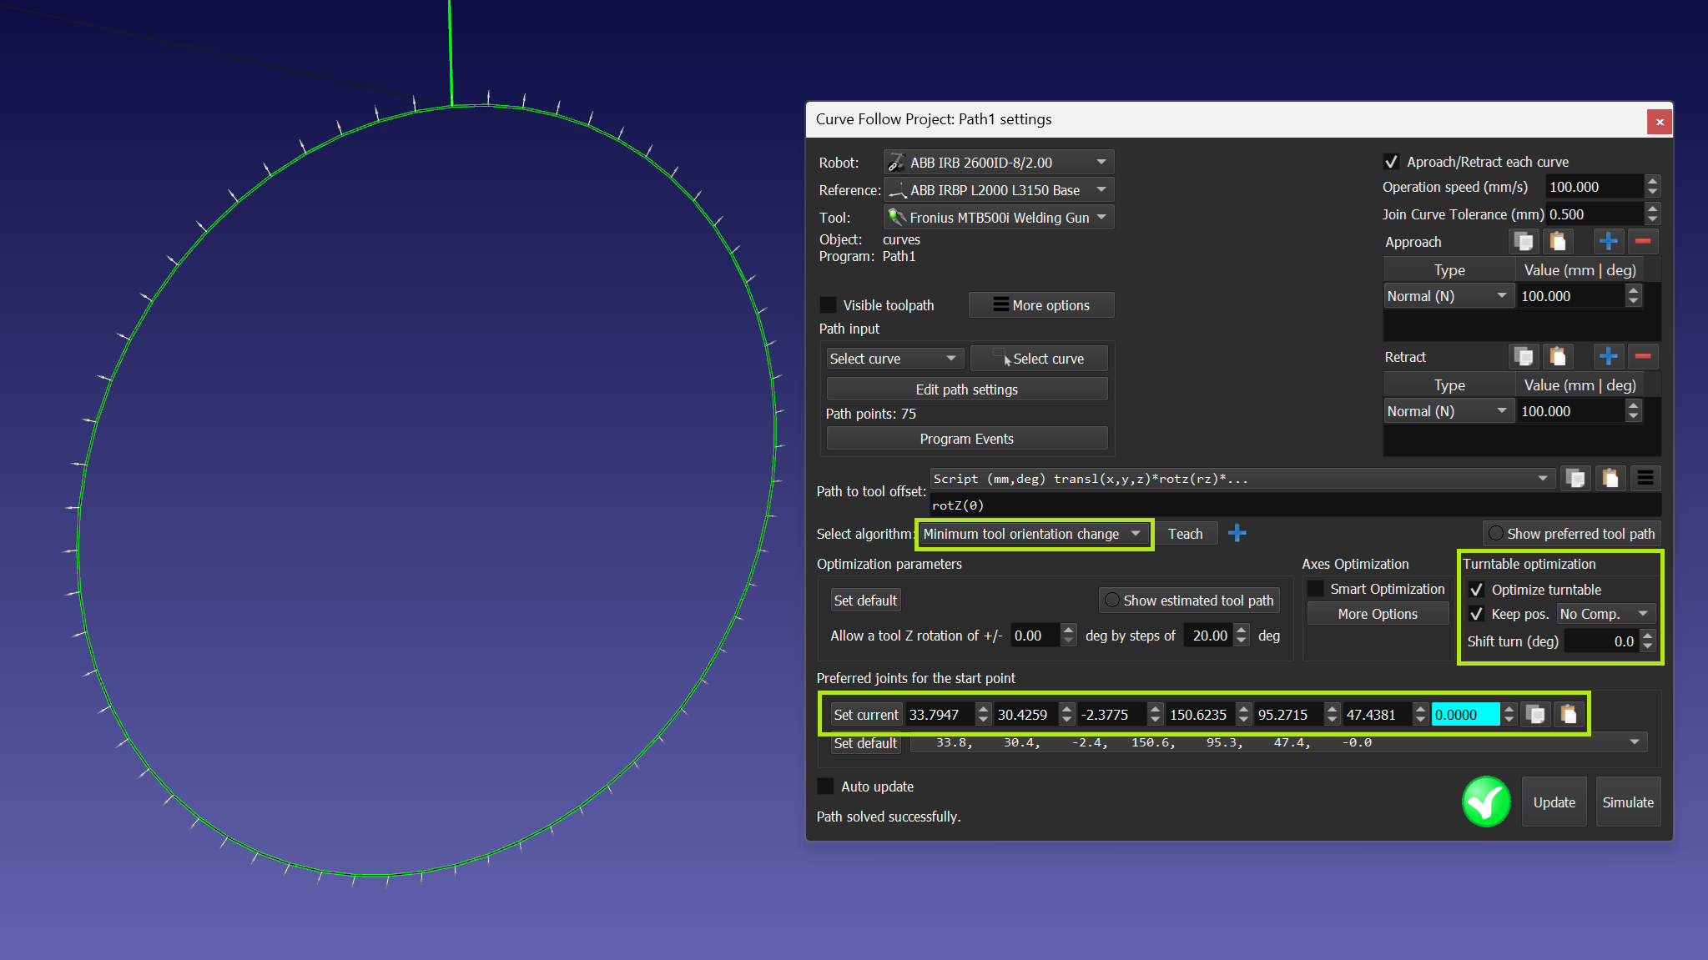Screen dimensions: 1708x960
Task: Remove Retract movement with minus icon
Action: pyautogui.click(x=1642, y=357)
